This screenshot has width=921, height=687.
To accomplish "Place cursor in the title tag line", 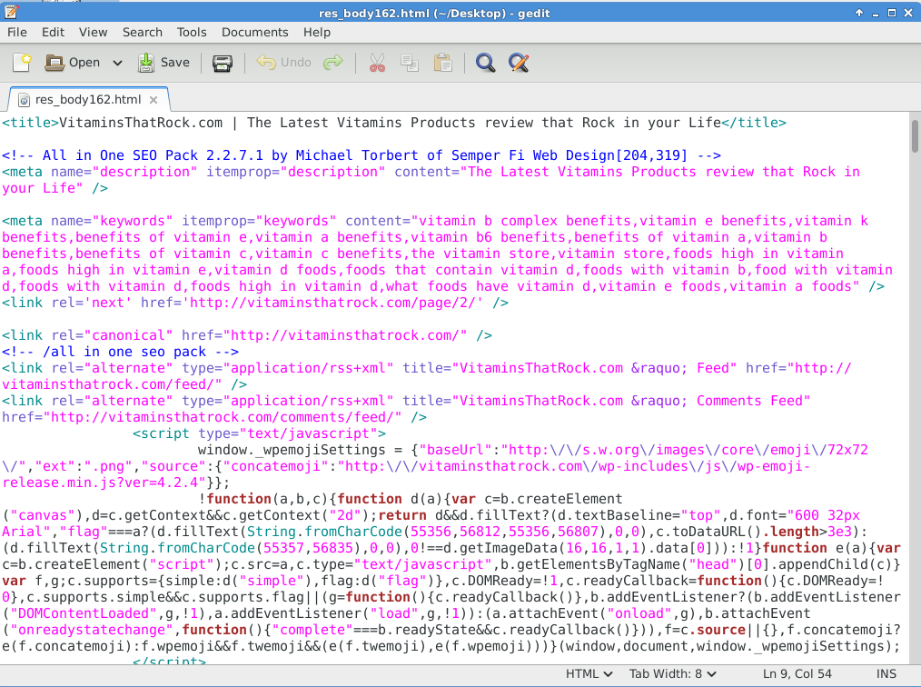I will [x=394, y=123].
